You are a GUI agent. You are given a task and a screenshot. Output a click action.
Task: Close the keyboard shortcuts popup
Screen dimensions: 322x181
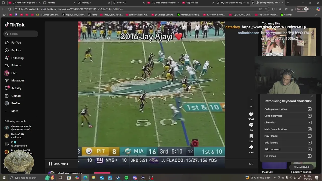311,96
